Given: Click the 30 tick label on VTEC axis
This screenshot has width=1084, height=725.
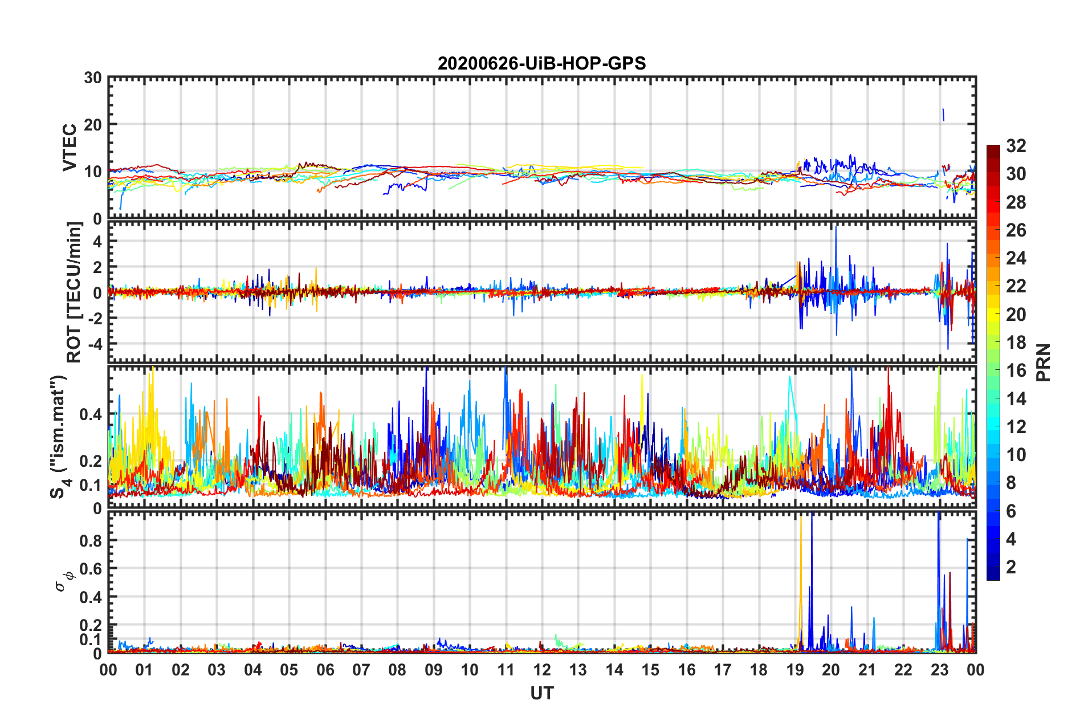Looking at the screenshot, I should click(93, 78).
